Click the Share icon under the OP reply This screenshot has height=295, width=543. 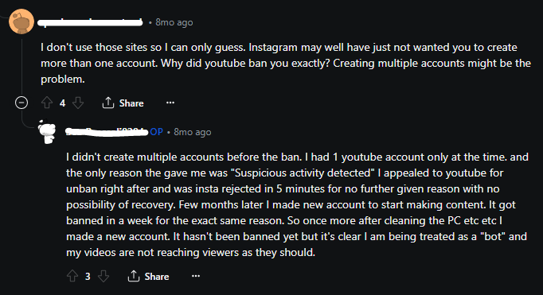(x=133, y=276)
